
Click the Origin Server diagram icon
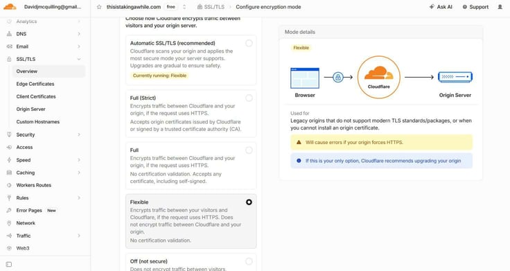[455, 77]
